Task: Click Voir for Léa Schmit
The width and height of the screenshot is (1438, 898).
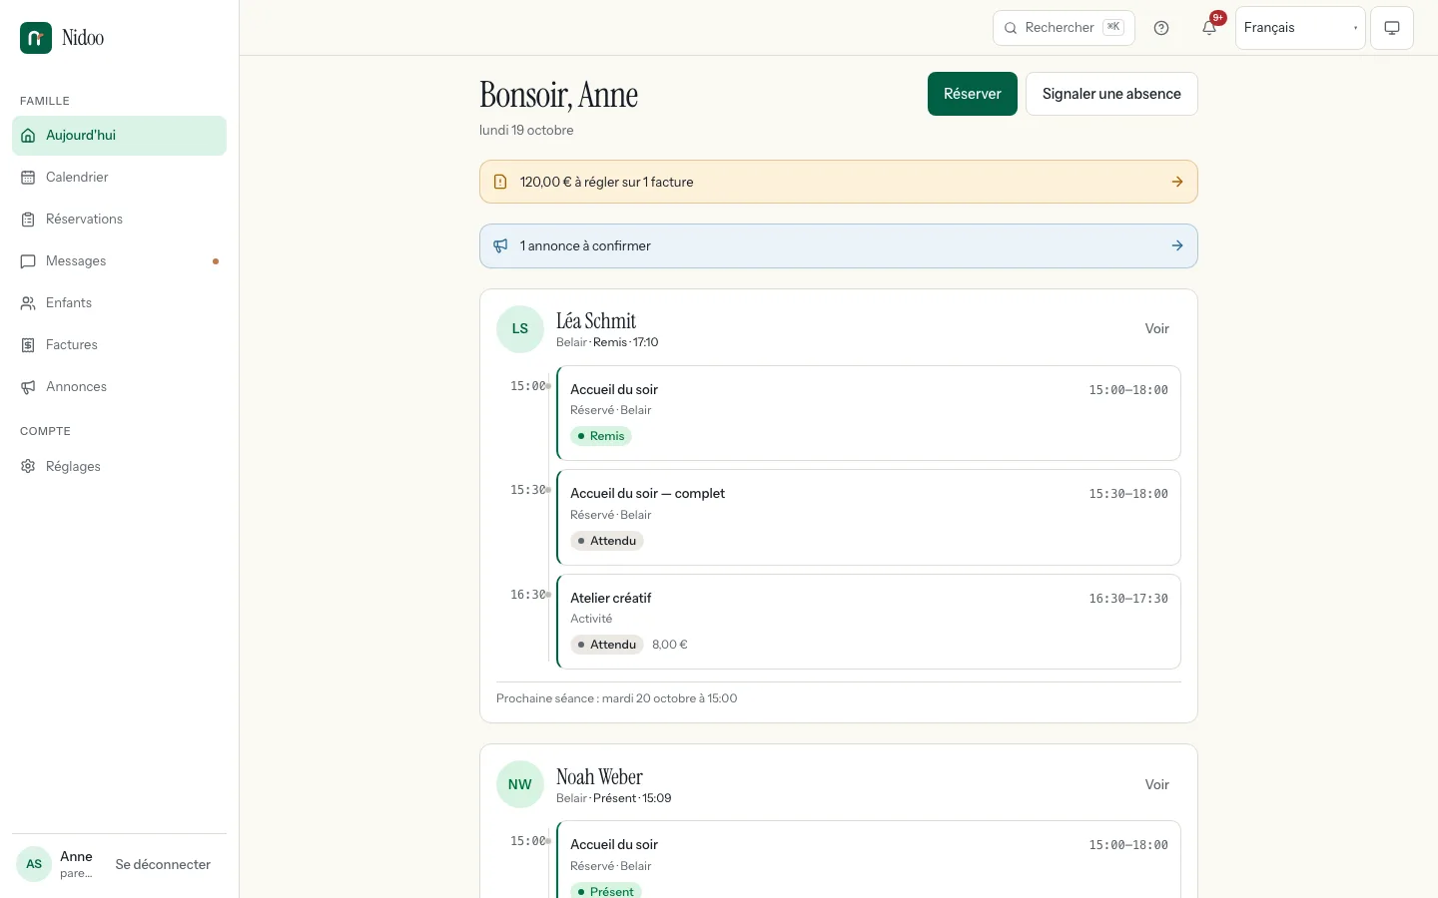Action: pyautogui.click(x=1157, y=329)
